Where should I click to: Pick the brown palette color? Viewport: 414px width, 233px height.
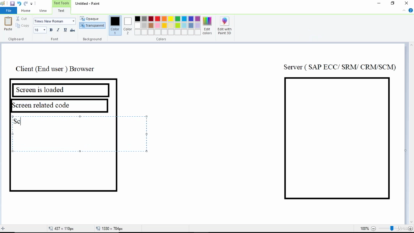coord(151,25)
